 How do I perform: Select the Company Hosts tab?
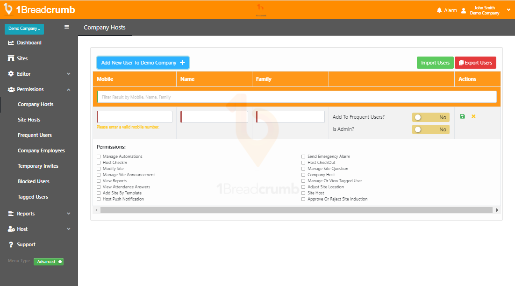(105, 28)
